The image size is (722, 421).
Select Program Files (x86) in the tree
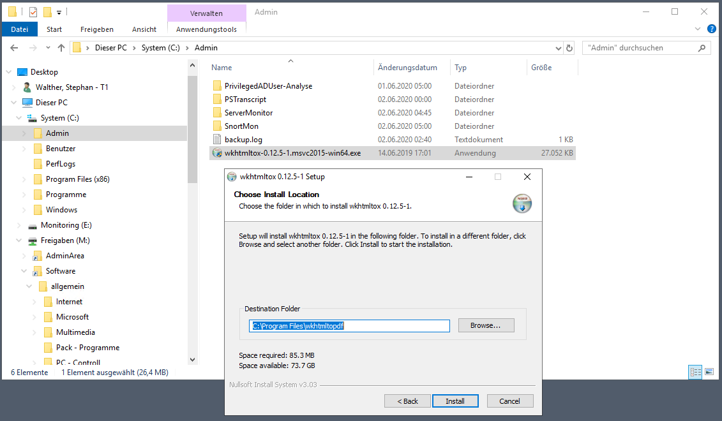point(77,179)
